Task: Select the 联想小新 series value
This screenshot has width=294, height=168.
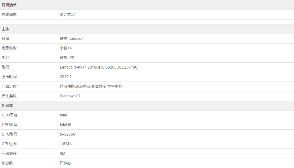Action: click(x=67, y=58)
